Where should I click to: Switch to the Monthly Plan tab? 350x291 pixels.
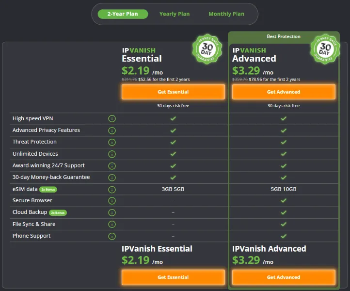click(x=226, y=14)
